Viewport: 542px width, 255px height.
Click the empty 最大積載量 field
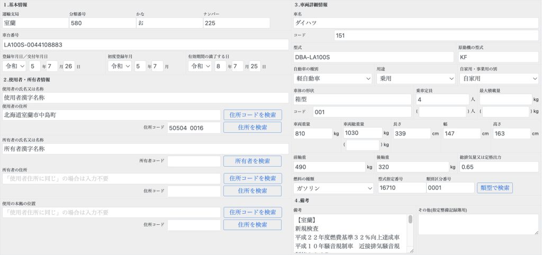[505, 99]
